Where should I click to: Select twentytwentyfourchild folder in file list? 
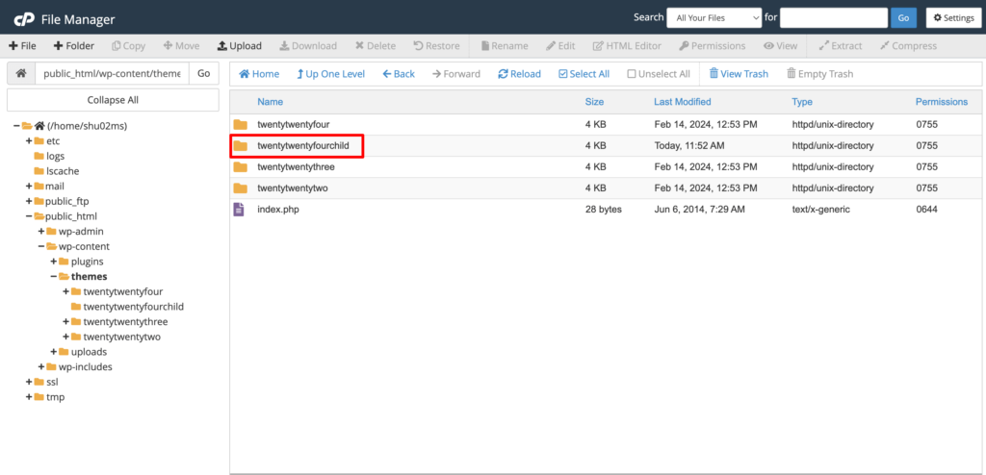pos(302,146)
